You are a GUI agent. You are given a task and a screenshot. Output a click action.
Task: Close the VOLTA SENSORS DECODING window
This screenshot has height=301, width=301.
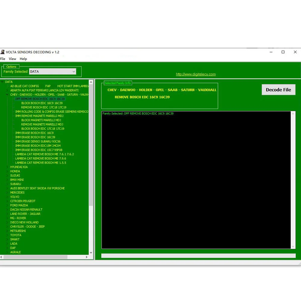tap(295, 52)
